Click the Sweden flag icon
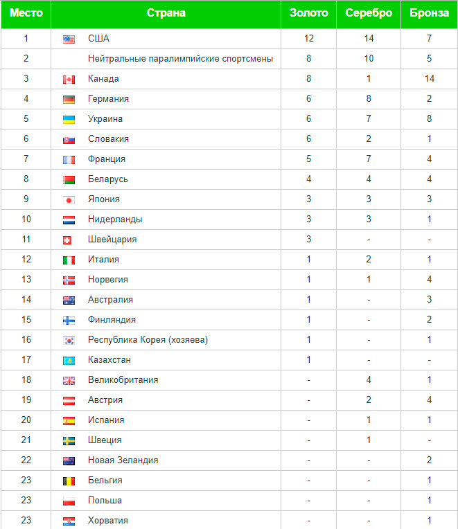Viewport: 458px width, 529px height. click(69, 440)
